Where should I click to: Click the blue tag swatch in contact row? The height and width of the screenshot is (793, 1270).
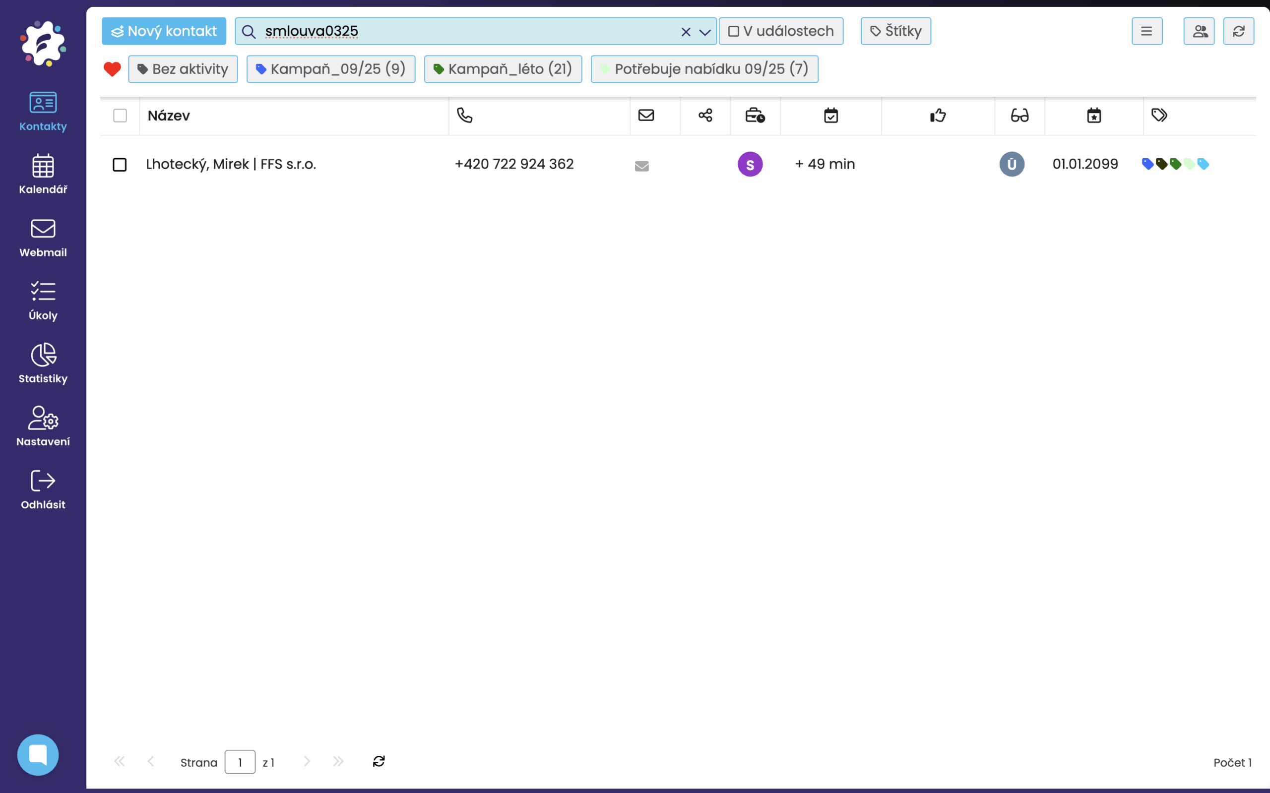pyautogui.click(x=1147, y=164)
